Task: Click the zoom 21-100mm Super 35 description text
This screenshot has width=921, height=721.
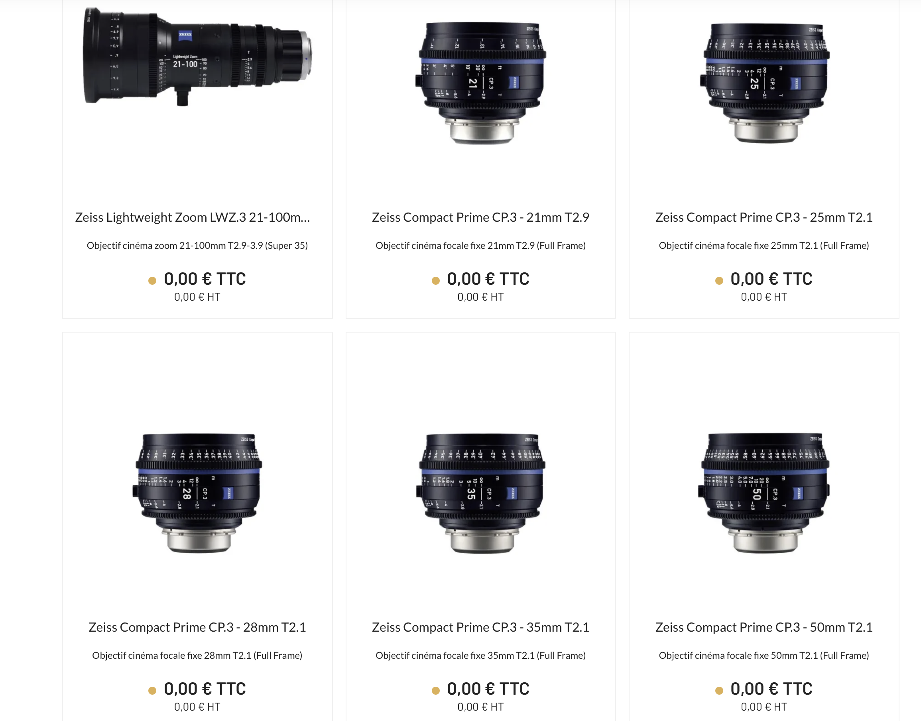Action: (x=197, y=246)
